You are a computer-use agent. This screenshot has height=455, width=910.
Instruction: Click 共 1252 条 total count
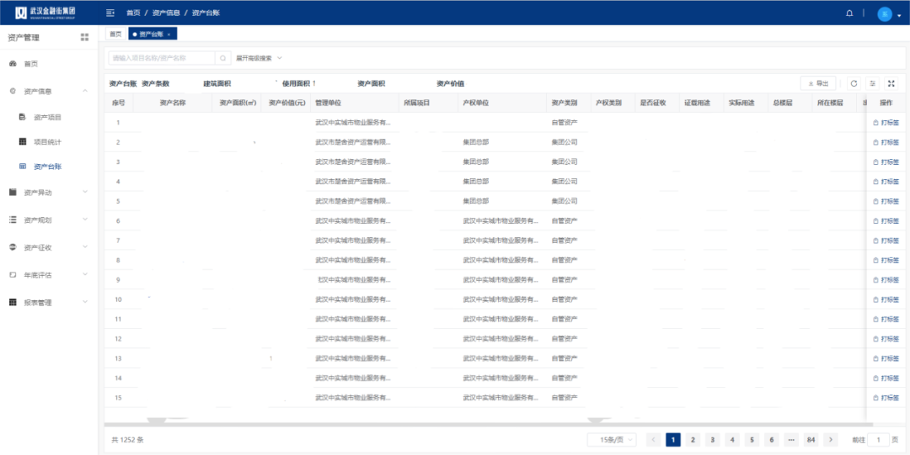coord(127,440)
